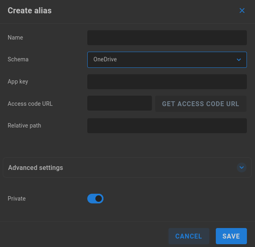Click the App key input field
The width and height of the screenshot is (255, 247).
pos(167,82)
